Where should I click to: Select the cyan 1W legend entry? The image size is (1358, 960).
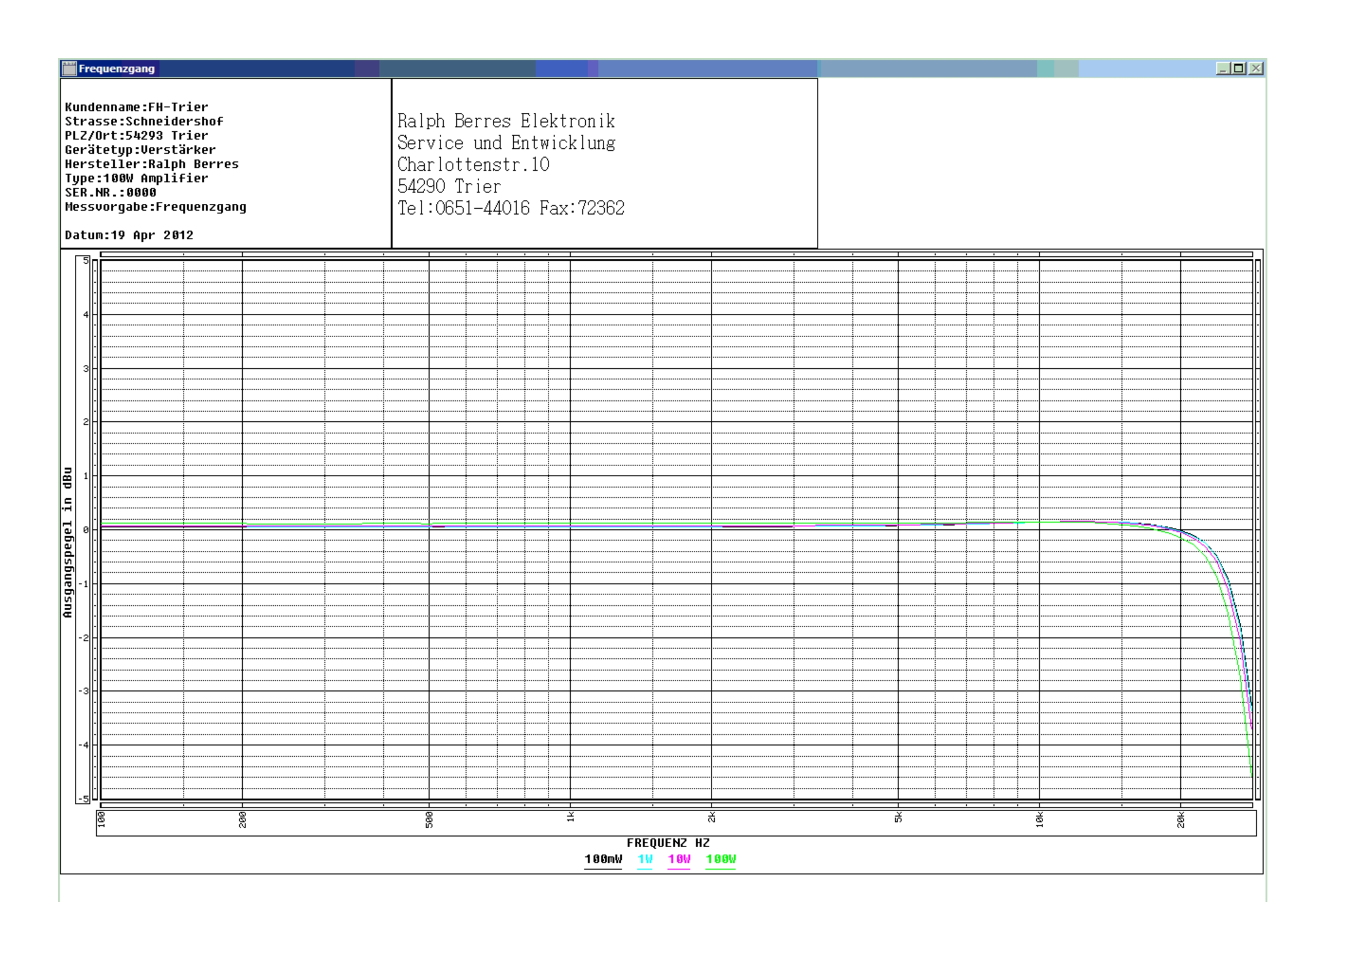click(645, 859)
